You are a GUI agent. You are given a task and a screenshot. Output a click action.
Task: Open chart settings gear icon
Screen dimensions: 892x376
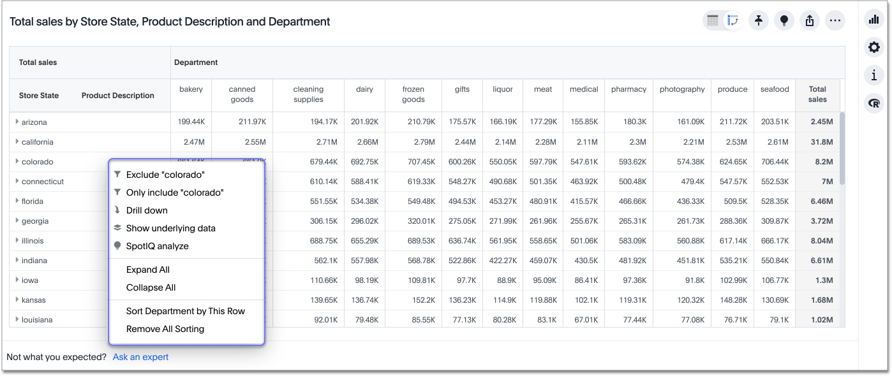(873, 47)
